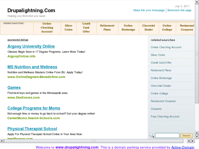Click sidebar Credit Card Offer link

[x=161, y=63]
